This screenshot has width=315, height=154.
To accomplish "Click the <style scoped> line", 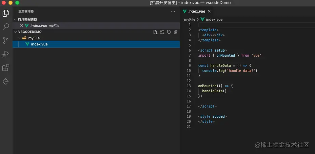I will pos(212,116).
